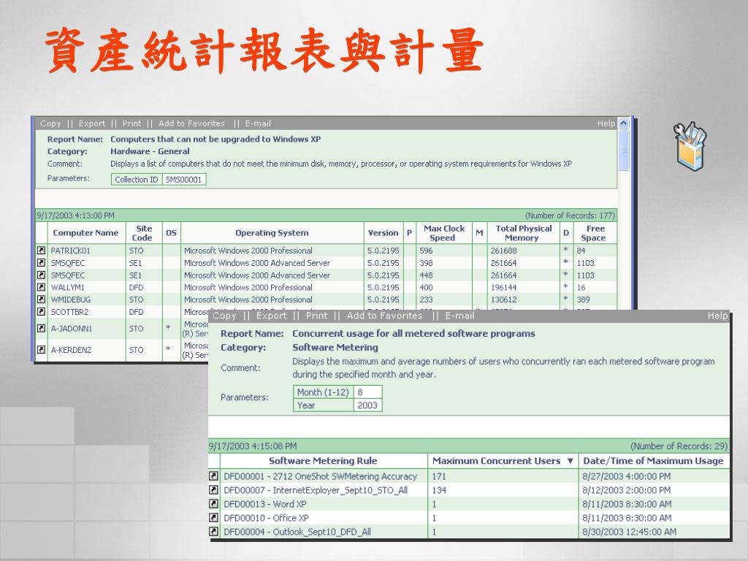Click DFD00001 - 2712 OneShot SWMetering Accuracy
748x561 pixels.
(x=320, y=476)
